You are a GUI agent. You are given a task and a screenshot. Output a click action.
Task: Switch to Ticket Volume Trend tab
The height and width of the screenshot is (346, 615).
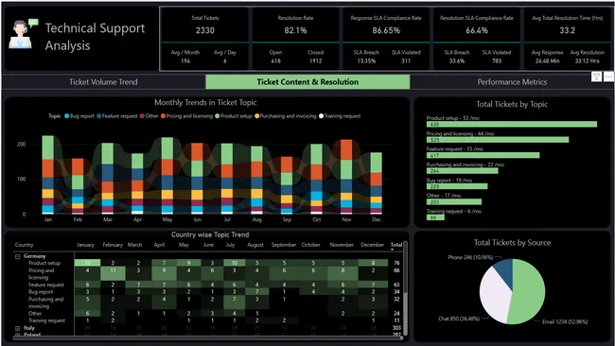tap(103, 82)
